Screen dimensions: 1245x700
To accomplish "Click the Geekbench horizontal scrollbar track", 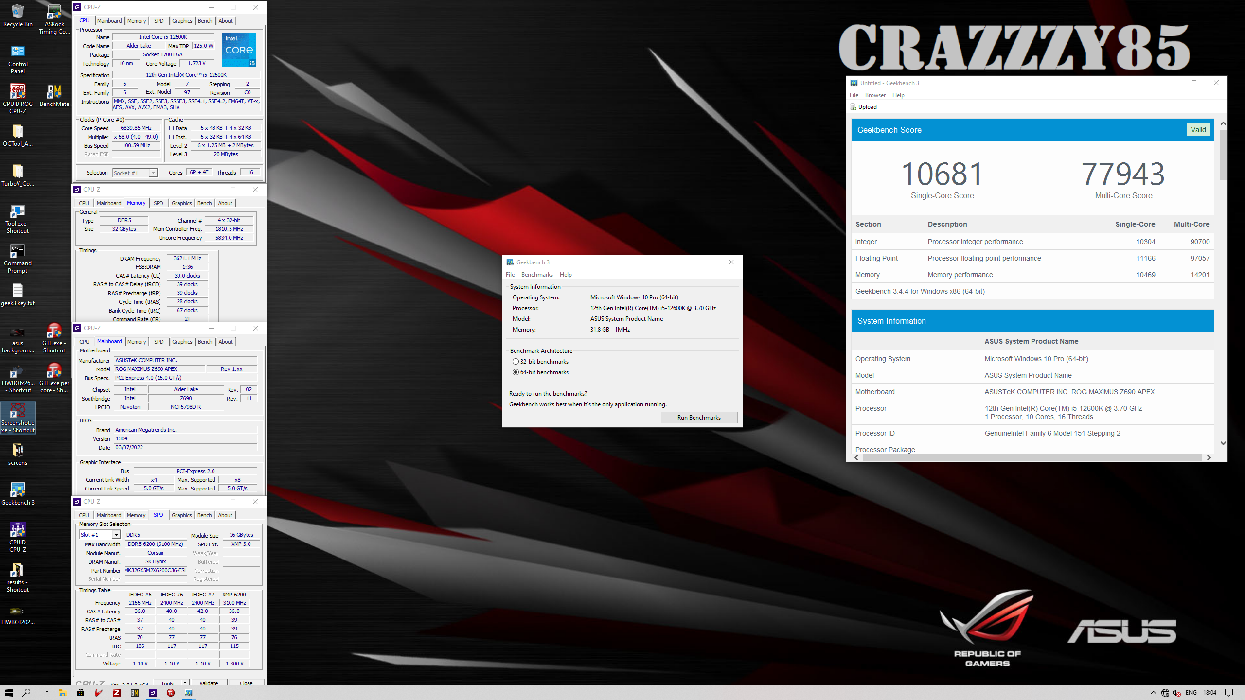I will tap(1032, 457).
